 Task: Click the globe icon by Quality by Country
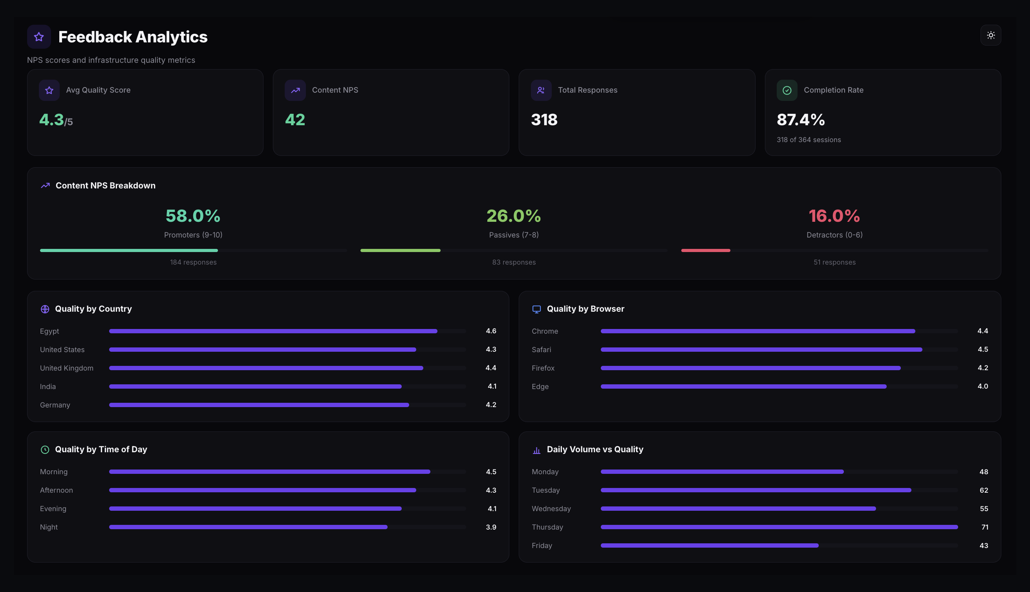tap(45, 309)
